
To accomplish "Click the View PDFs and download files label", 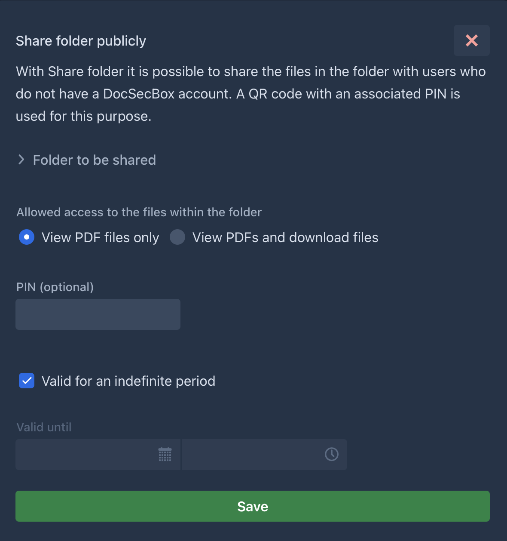I will pos(285,237).
